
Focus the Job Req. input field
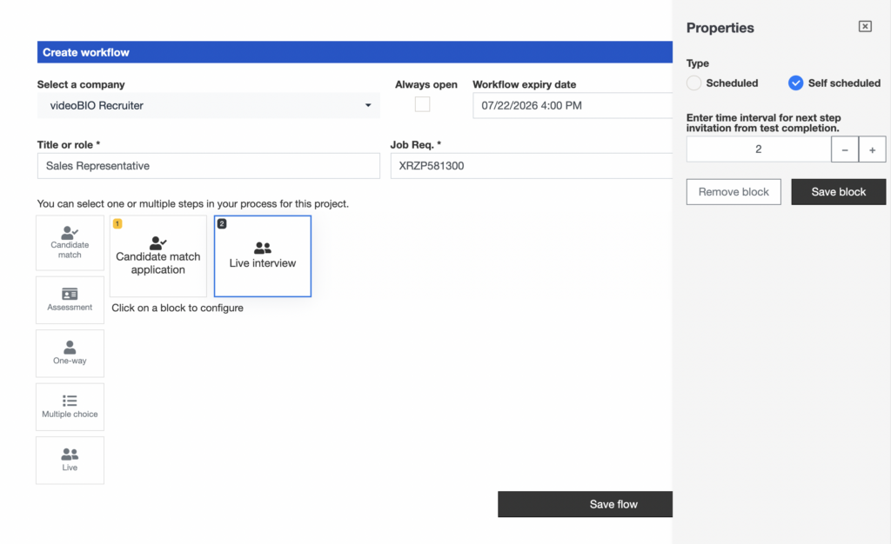coord(532,166)
